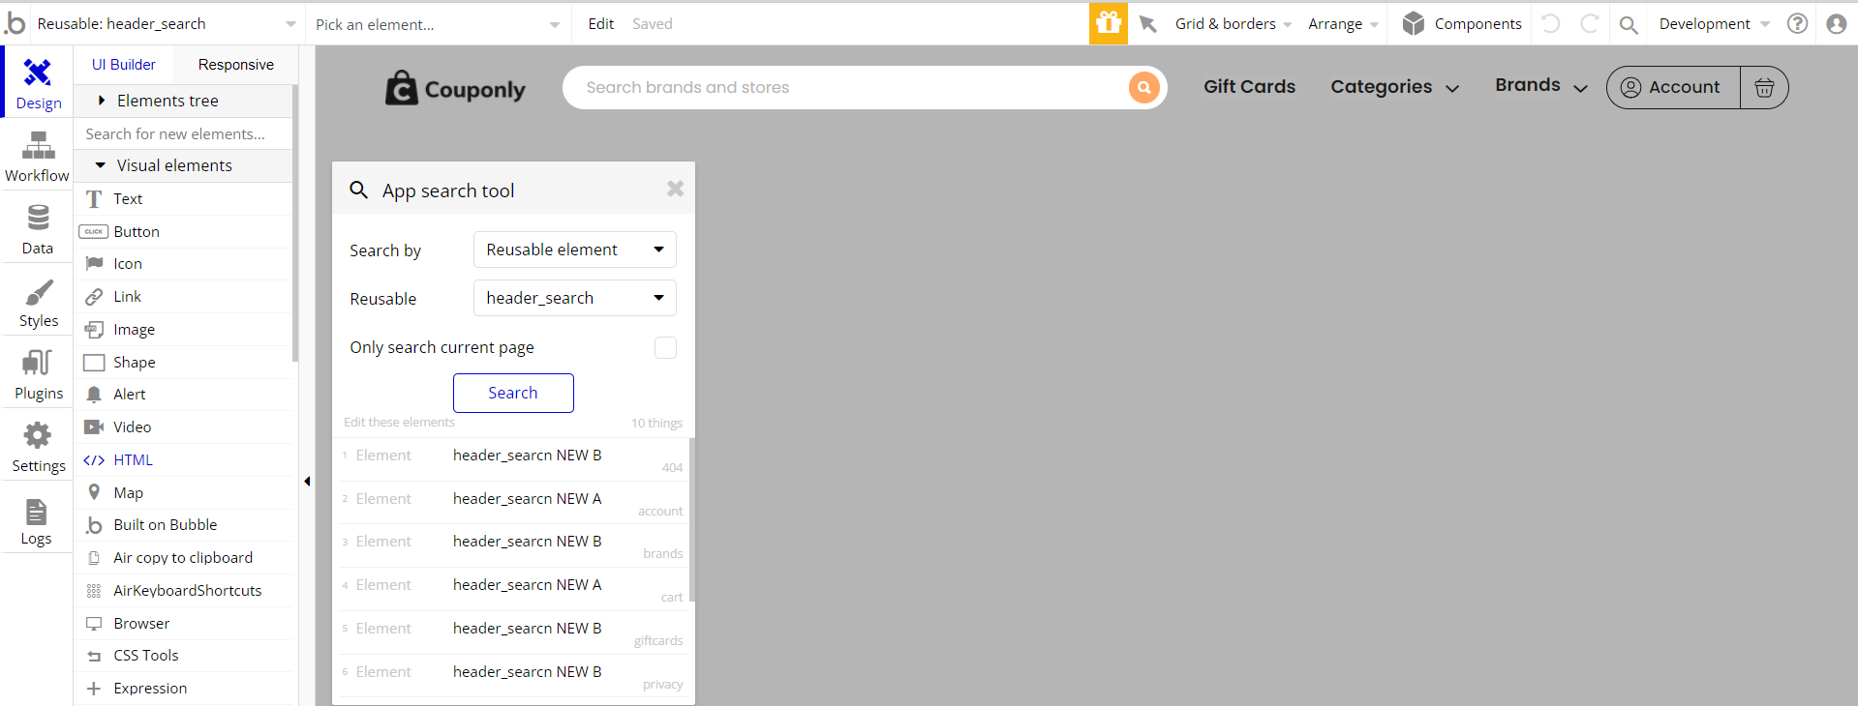Click the Gift Cards link

coord(1249,86)
